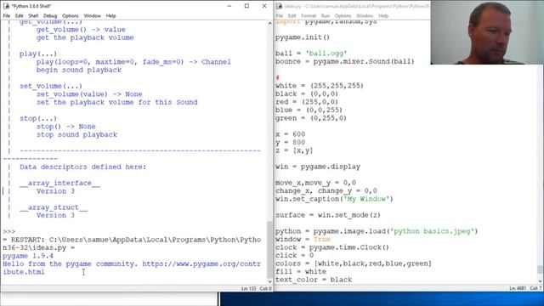The image size is (544, 306).
Task: Open Run menu in ideas.py editor
Action: tap(325, 16)
